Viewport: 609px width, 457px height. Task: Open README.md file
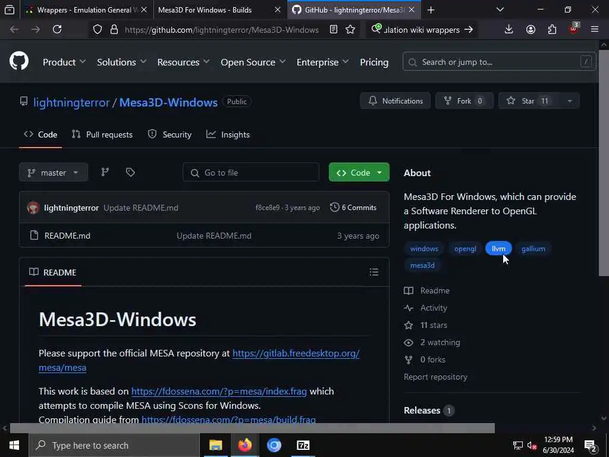67,236
